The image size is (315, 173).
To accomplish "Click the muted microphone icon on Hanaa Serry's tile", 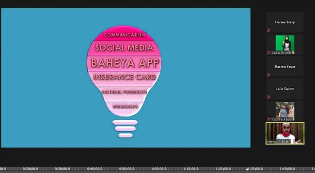I will coord(269,30).
